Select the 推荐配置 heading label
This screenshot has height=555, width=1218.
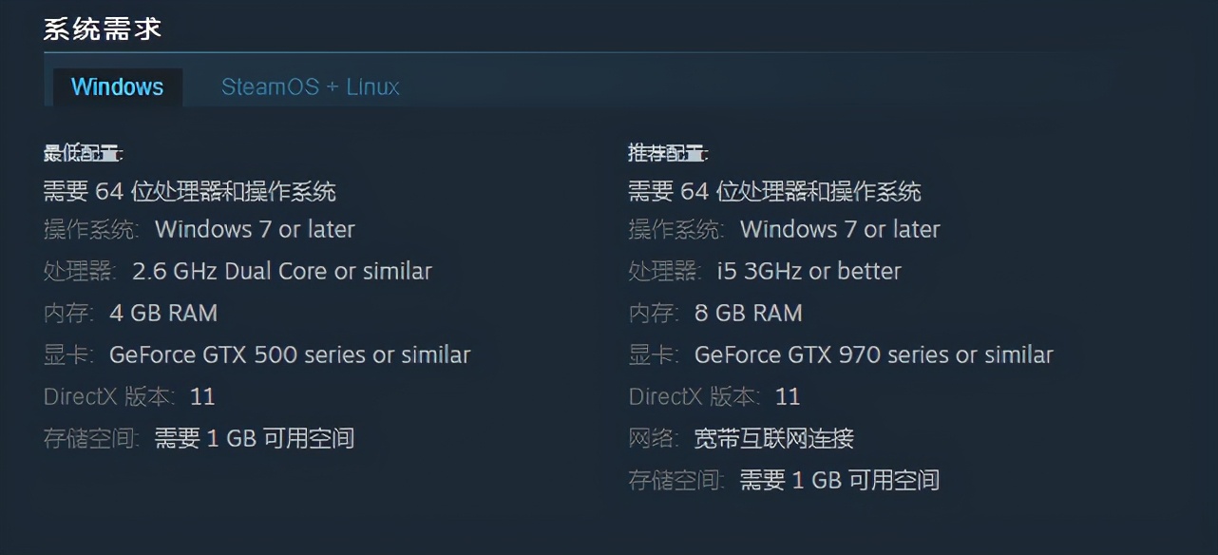pos(669,153)
